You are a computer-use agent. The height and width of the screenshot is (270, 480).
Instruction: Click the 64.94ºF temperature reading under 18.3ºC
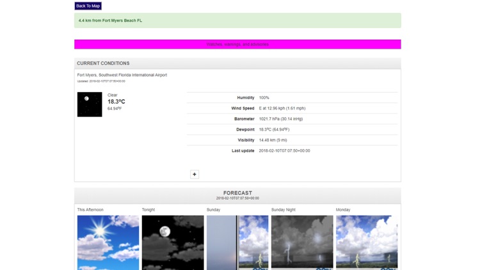[115, 109]
